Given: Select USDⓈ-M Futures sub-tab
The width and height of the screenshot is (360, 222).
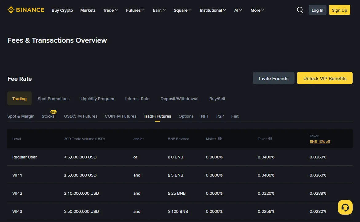Looking at the screenshot, I should click(x=81, y=116).
